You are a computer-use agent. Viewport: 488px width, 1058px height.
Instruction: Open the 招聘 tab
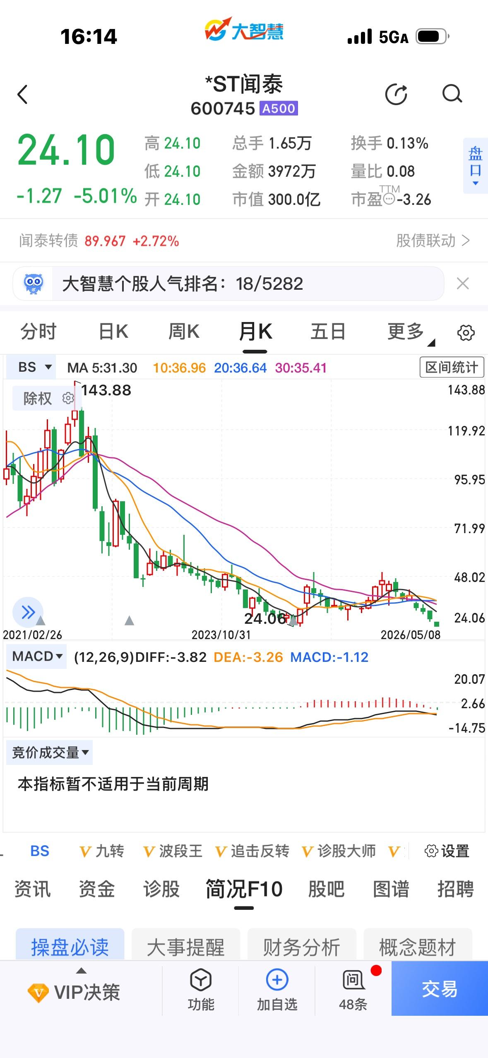(455, 889)
